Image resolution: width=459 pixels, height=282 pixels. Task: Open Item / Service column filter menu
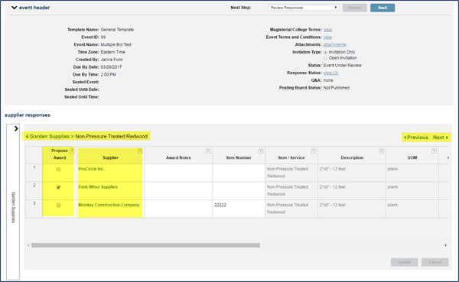coord(313,151)
